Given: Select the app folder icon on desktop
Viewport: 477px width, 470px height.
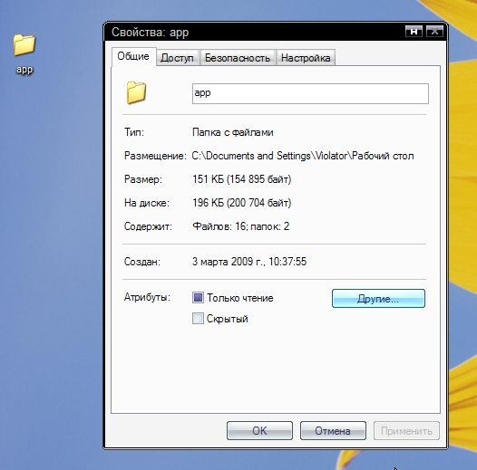Looking at the screenshot, I should (x=24, y=45).
